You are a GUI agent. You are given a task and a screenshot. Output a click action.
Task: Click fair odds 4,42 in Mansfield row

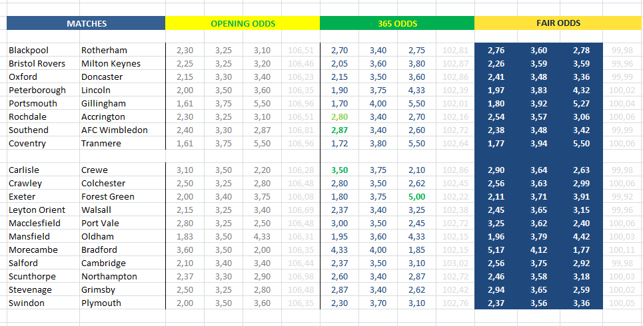pyautogui.click(x=582, y=237)
